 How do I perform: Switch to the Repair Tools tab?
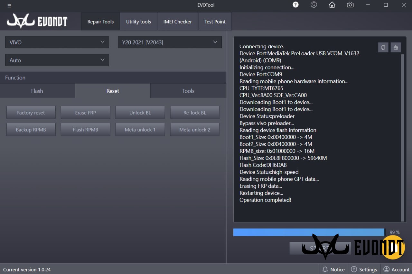(100, 22)
